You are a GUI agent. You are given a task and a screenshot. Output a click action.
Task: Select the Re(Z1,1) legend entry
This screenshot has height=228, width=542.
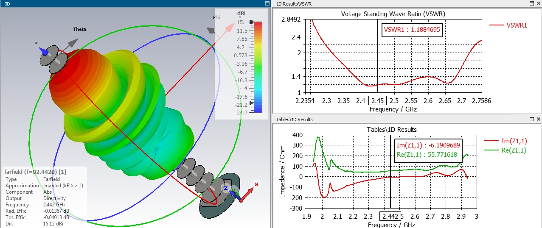(x=505, y=150)
